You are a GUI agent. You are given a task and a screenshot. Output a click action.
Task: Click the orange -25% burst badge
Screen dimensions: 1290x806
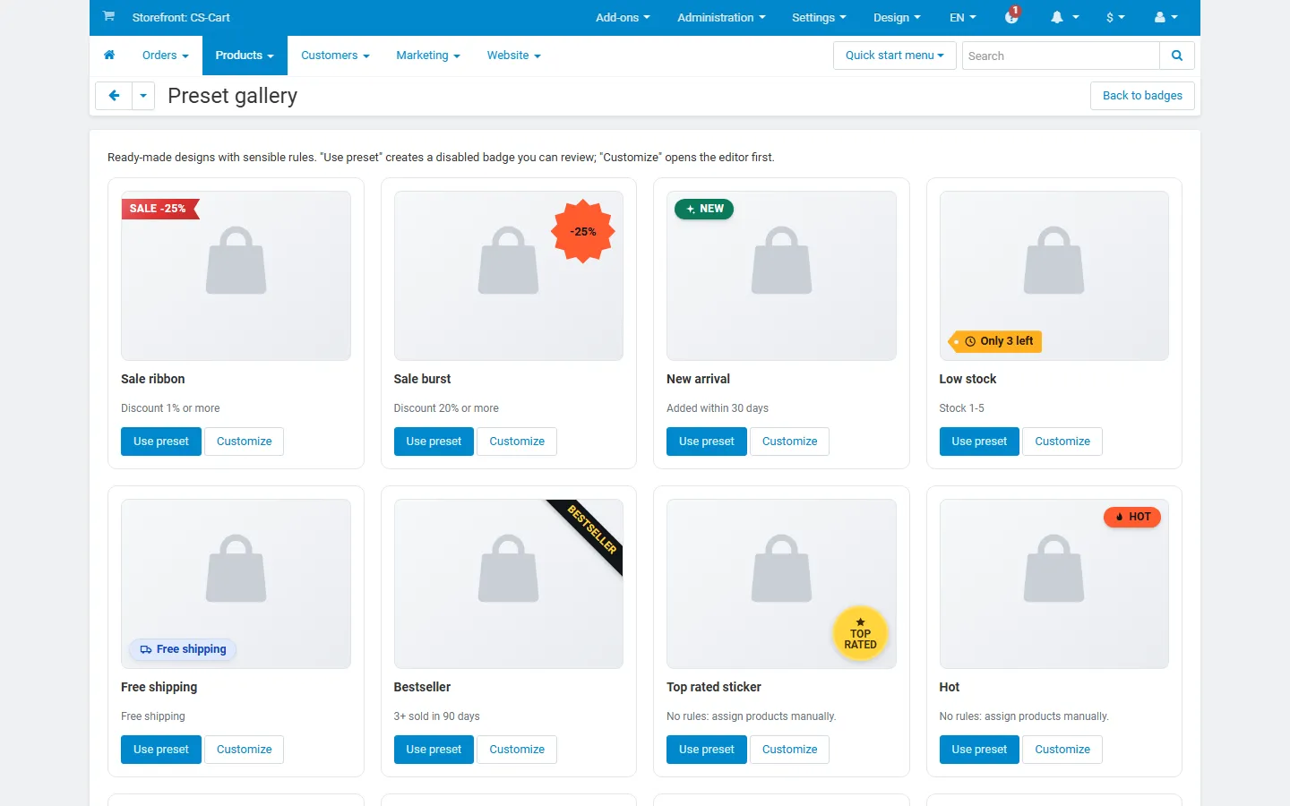(x=583, y=231)
